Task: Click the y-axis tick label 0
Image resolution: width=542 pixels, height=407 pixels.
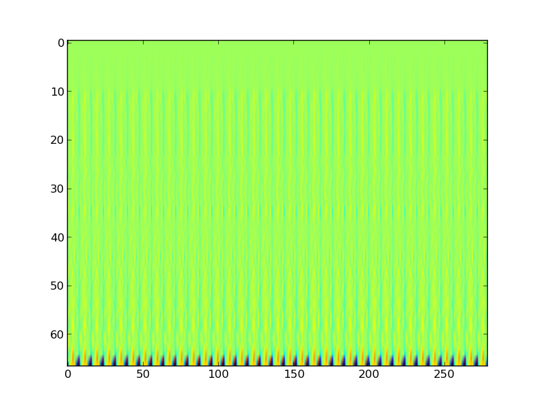Action: click(60, 43)
